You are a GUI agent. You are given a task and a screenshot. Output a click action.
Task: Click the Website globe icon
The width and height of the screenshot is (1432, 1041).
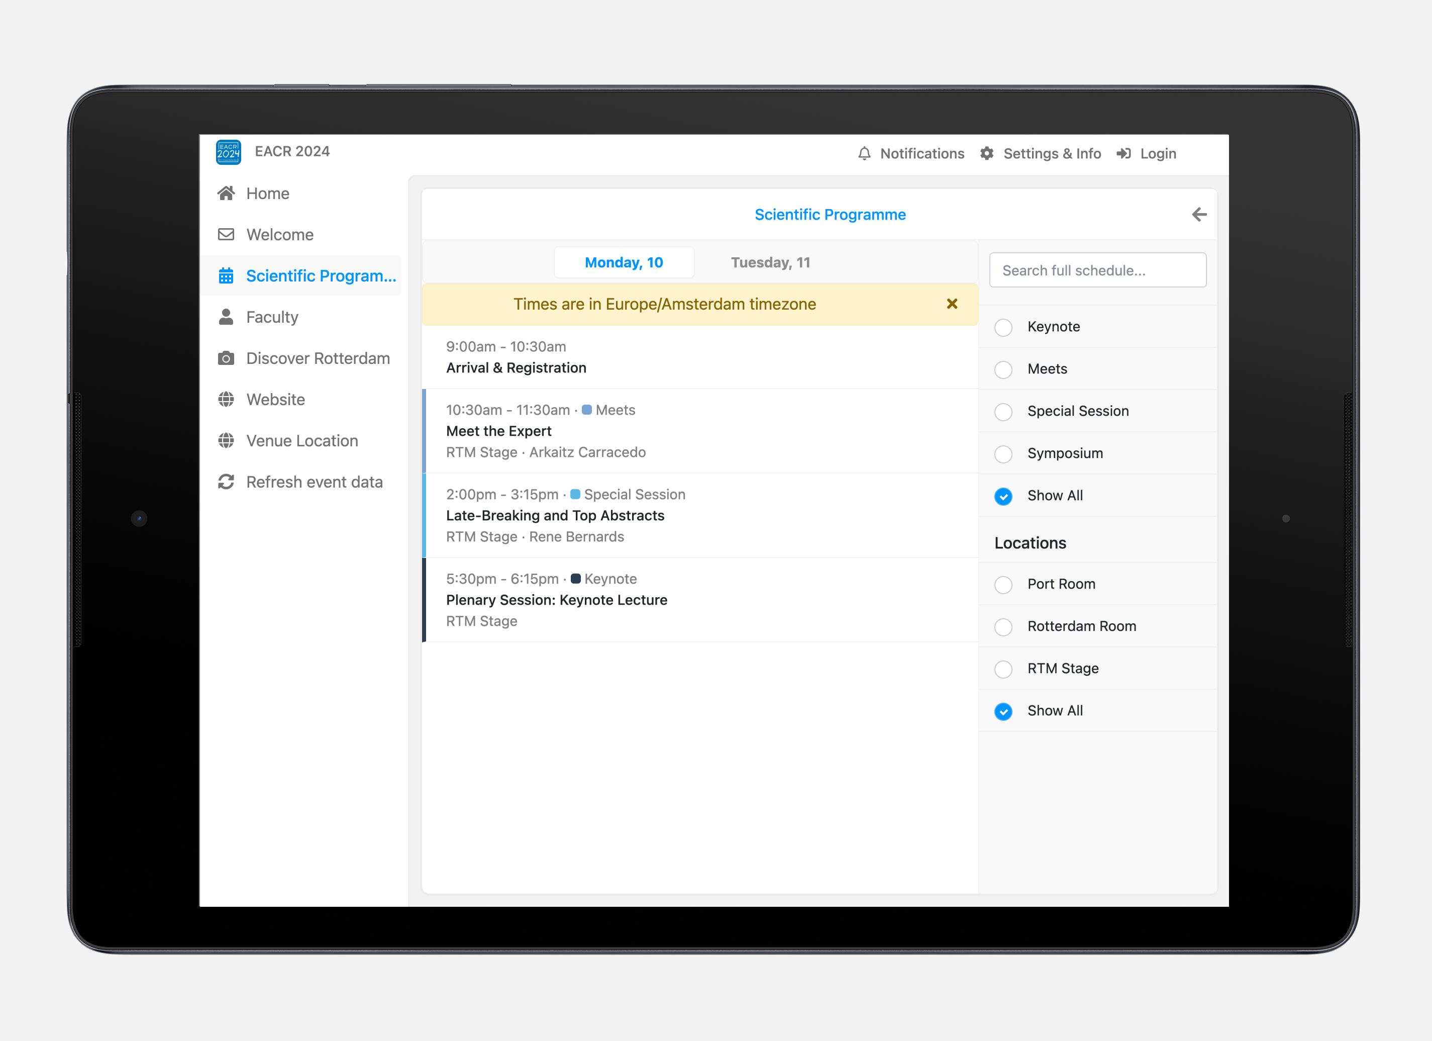tap(226, 399)
